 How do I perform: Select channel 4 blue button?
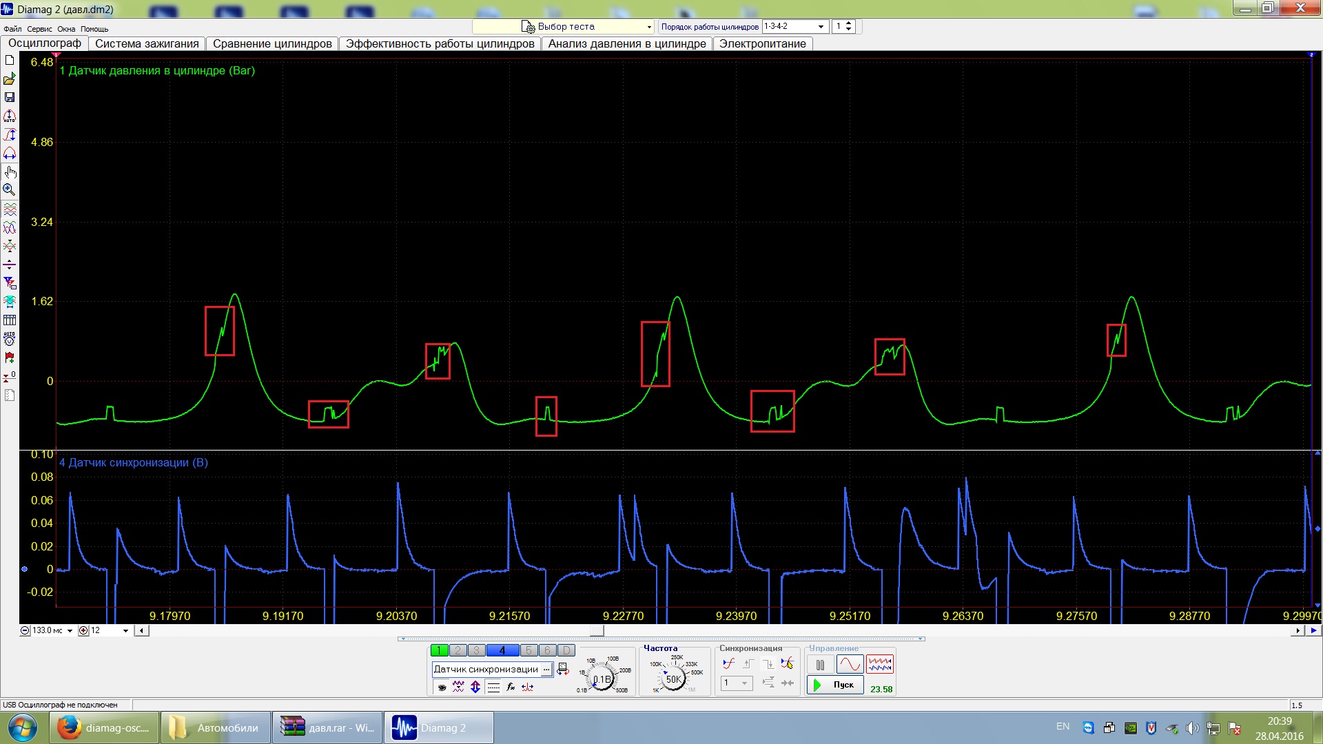pos(502,650)
